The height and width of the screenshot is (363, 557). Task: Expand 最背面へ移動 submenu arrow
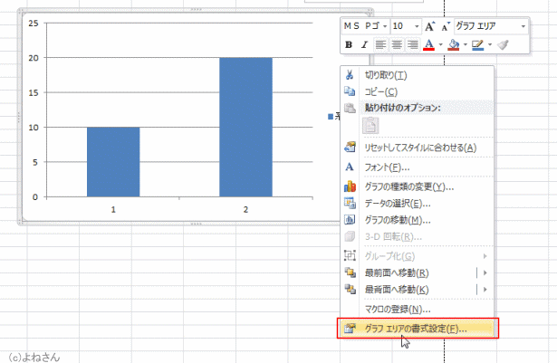pos(485,290)
